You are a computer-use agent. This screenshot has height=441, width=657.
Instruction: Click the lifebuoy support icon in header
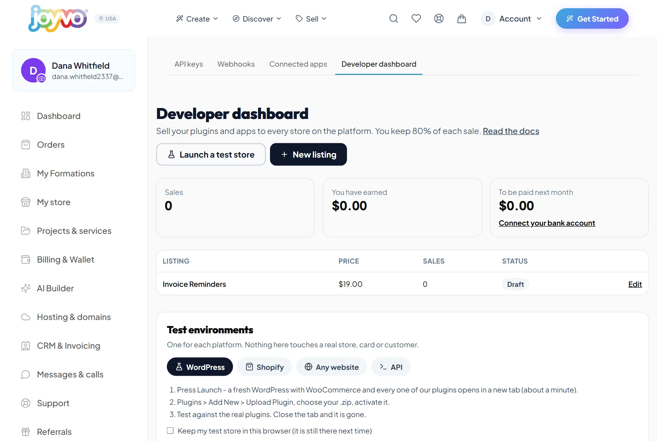click(x=439, y=18)
